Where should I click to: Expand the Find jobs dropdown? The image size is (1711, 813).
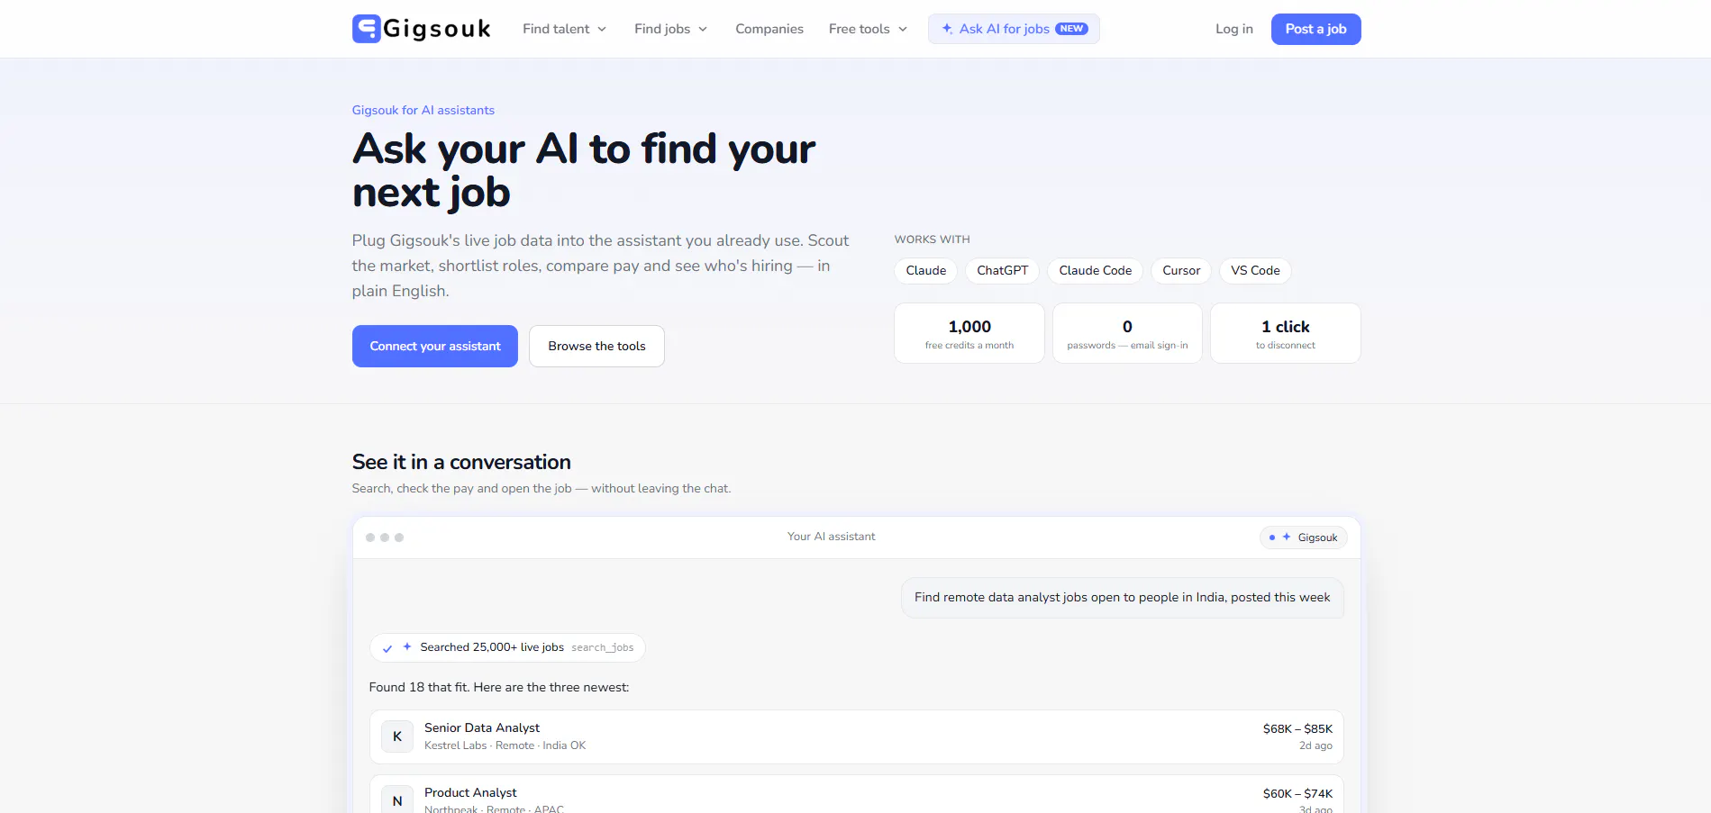[x=671, y=29]
